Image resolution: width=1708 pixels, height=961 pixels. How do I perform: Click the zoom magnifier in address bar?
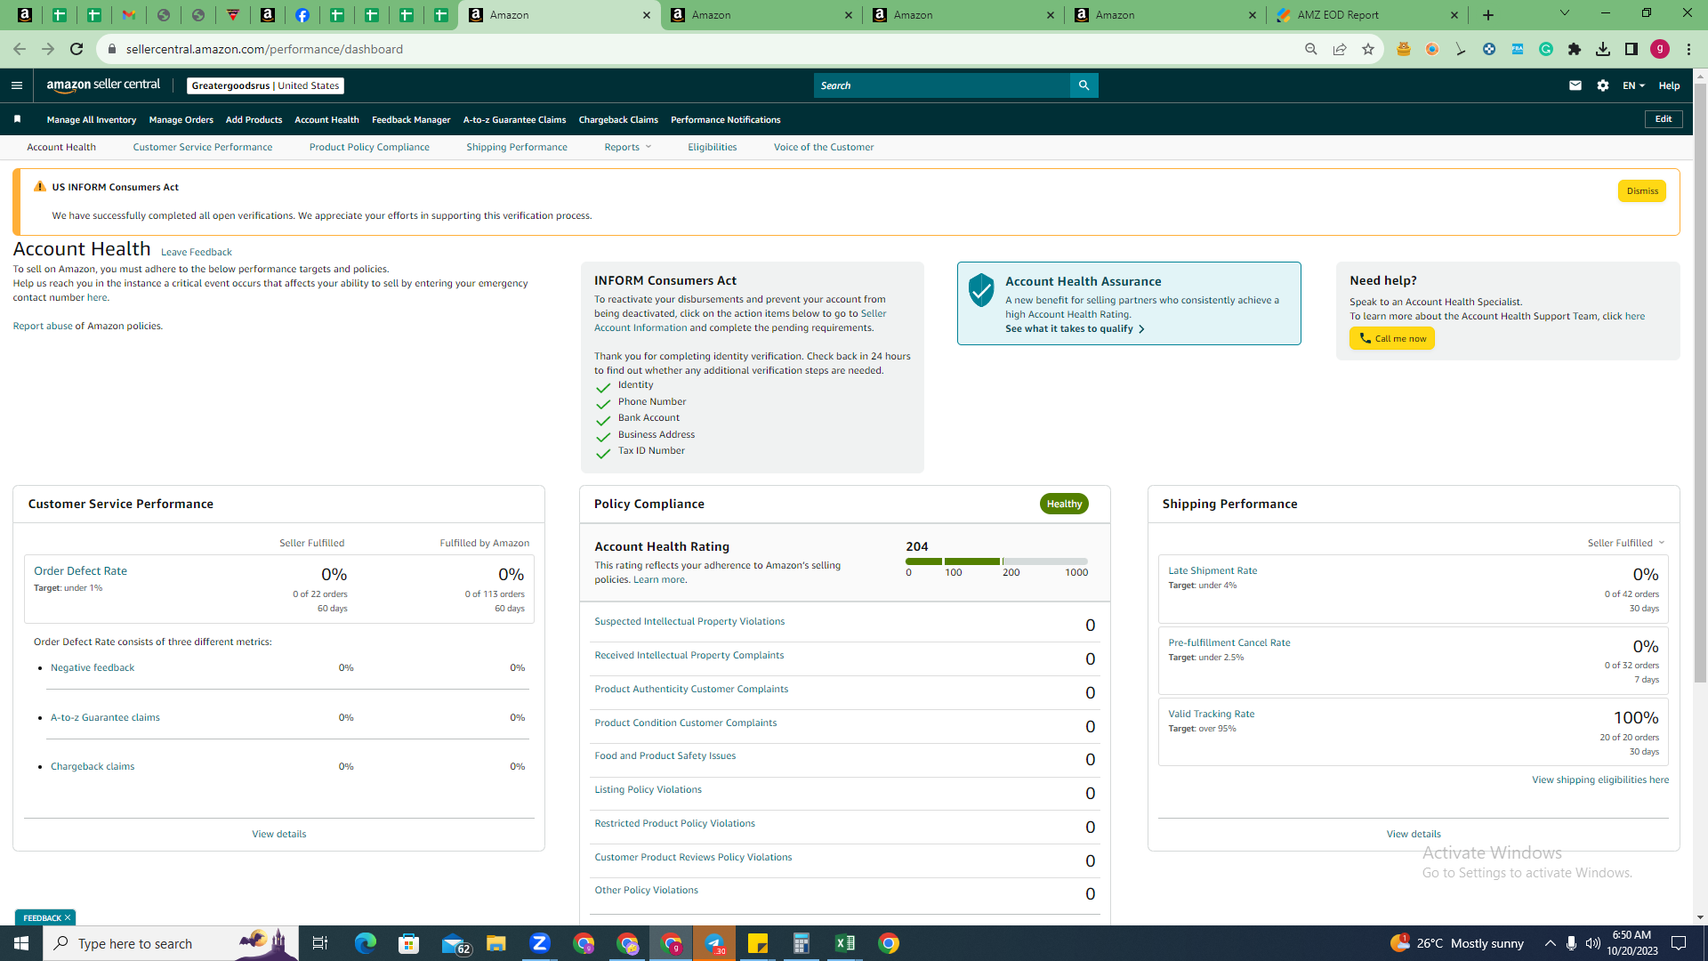point(1311,49)
